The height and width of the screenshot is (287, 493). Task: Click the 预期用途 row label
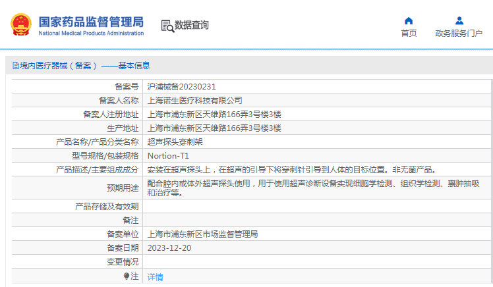[123, 188]
